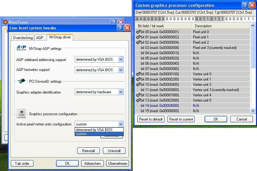This screenshot has width=257, height=171.
Task: Click the NVIDIA chip icon beside processor configuration
Action: [x=21, y=113]
